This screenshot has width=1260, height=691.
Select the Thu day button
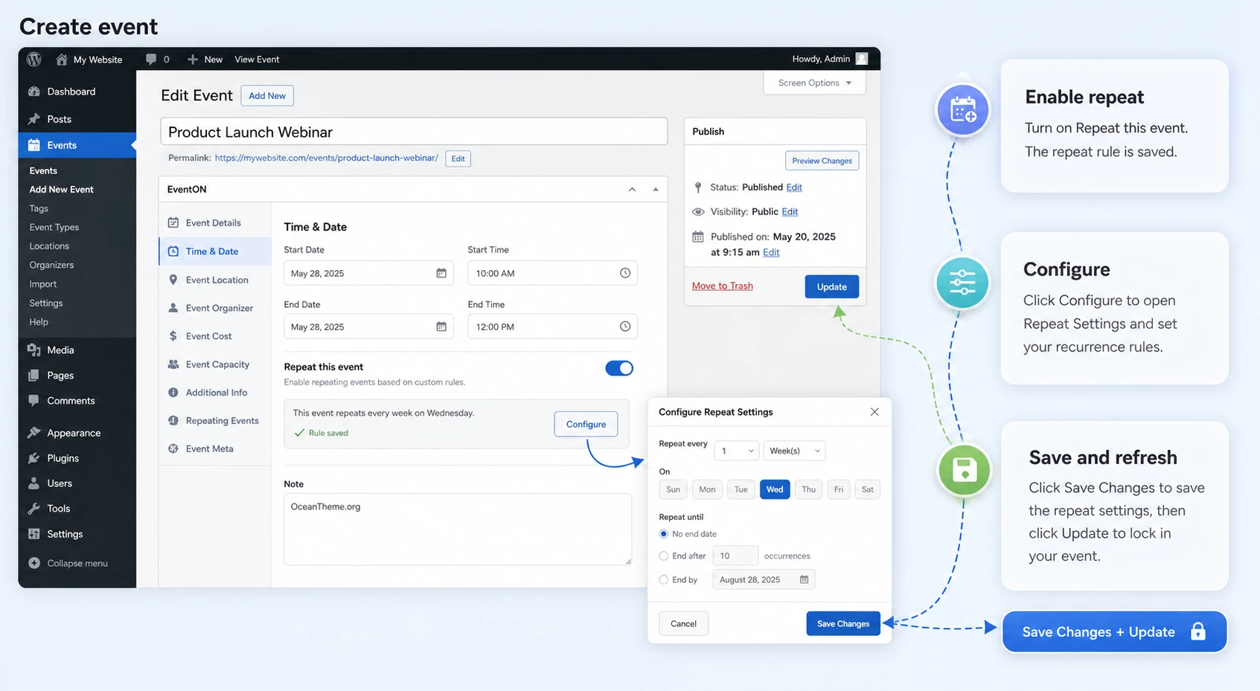[808, 489]
